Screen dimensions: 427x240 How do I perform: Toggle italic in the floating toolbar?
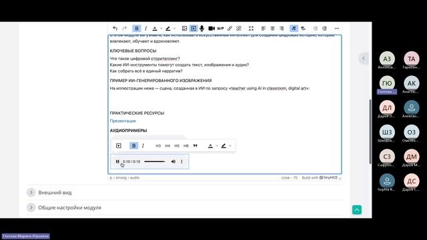pos(143,146)
